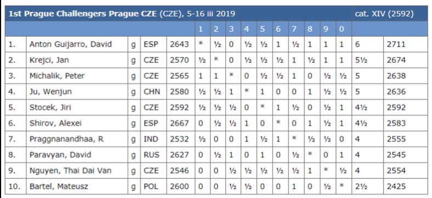Screen dimensions: 432x198
Task: Click column header number 9
Action: click(326, 29)
